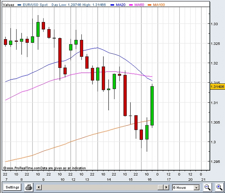This screenshot has height=193, width=225.
Task: Open the 6 Hours timeframe dropdown
Action: click(186, 187)
